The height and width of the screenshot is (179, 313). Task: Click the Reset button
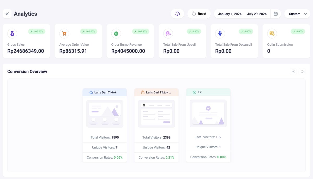(x=199, y=14)
